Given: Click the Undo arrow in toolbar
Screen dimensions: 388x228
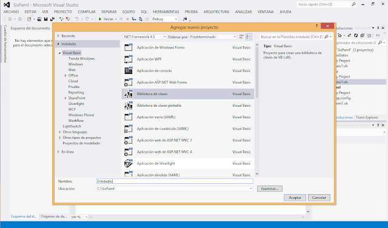Looking at the screenshot, I should (77, 19).
